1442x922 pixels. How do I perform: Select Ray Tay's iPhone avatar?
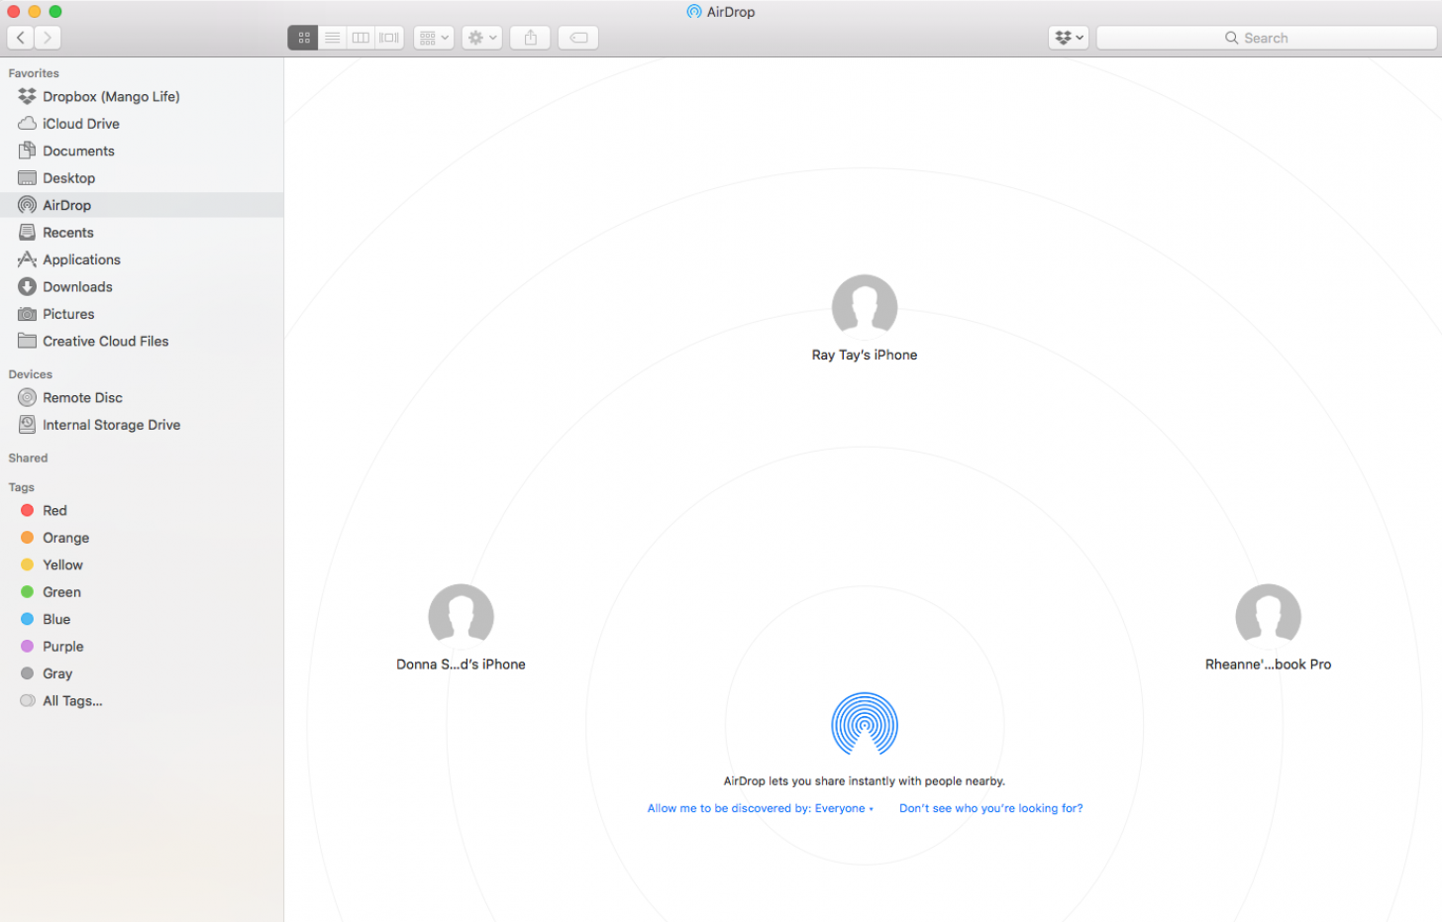pos(864,307)
